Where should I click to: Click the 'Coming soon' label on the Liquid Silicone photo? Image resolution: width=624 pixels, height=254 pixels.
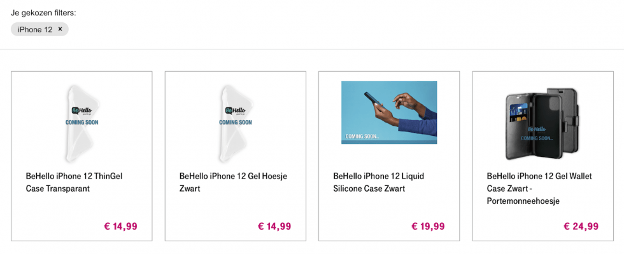[x=362, y=136]
